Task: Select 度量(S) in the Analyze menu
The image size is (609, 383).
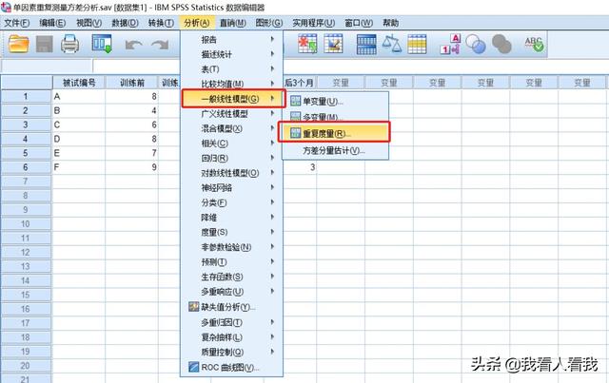Action: tap(232, 232)
